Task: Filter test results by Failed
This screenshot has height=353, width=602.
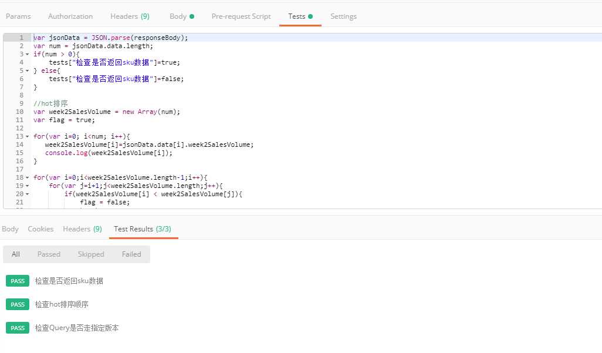Action: [131, 254]
